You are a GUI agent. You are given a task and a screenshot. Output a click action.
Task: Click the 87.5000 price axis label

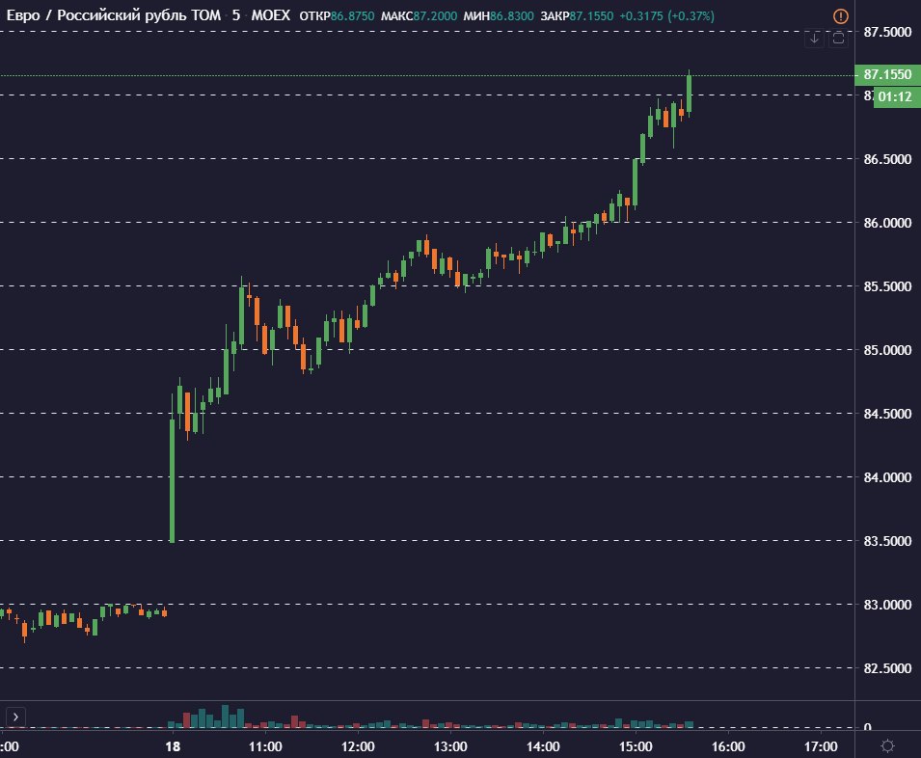[887, 32]
